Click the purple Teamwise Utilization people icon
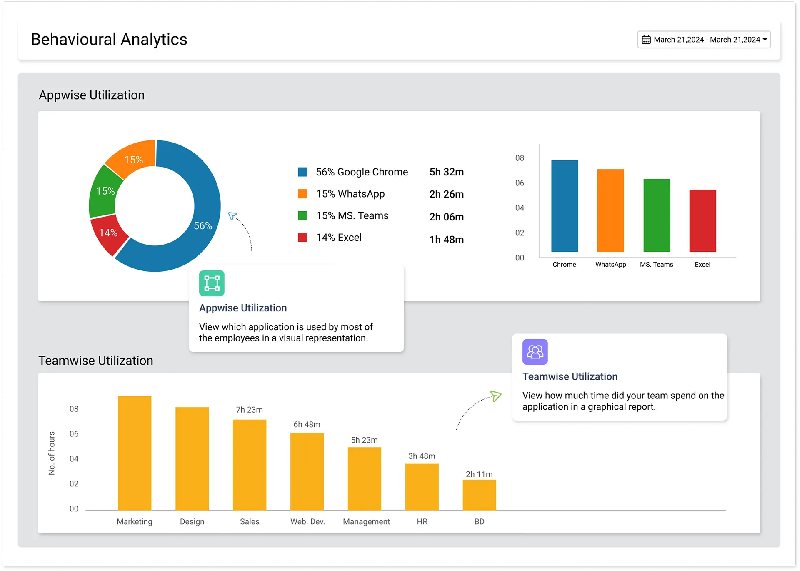The height and width of the screenshot is (571, 800). click(535, 352)
